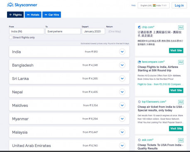The image size is (190, 152).
Task: Open Cheap Tickets To USA headline
Action: coord(160,147)
